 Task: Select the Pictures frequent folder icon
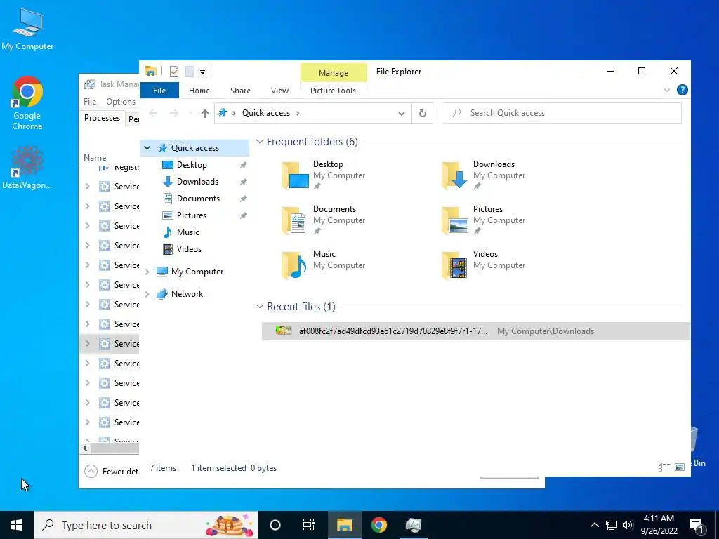click(454, 220)
